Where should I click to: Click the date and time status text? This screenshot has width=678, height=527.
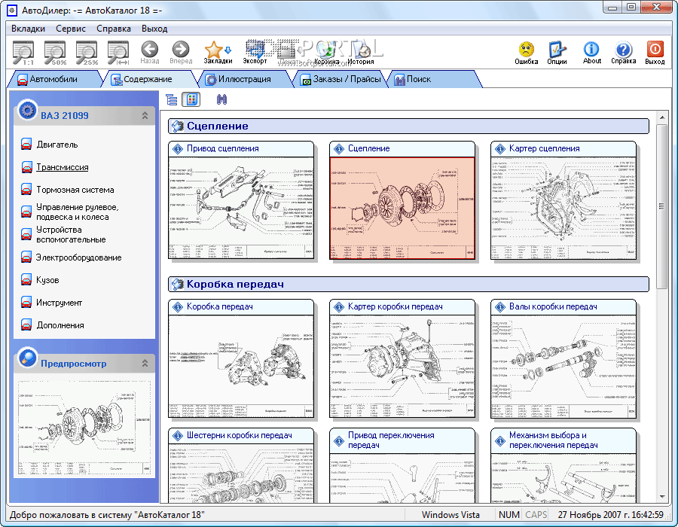[610, 515]
